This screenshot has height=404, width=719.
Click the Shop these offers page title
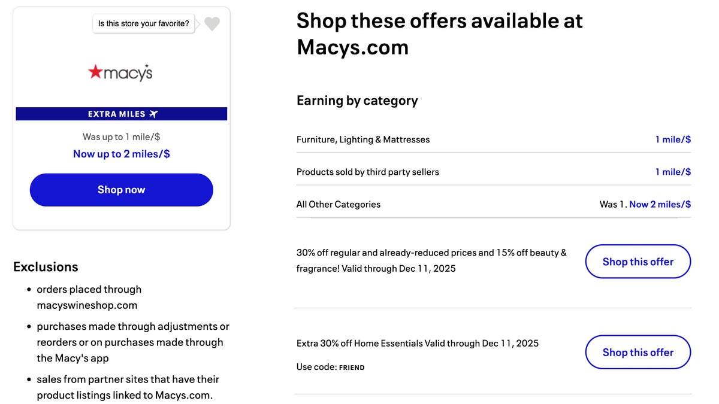pos(439,33)
